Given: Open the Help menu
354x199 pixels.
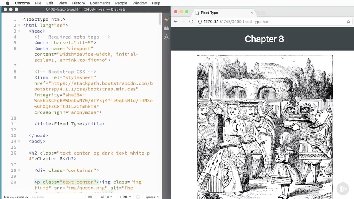Looking at the screenshot, I should pyautogui.click(x=156, y=3).
